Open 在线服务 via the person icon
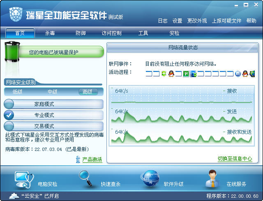This screenshot has height=201, width=263. pyautogui.click(x=212, y=178)
